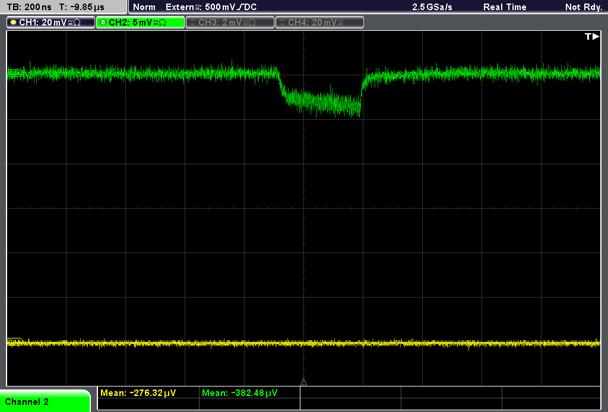This screenshot has height=412, width=608.
Task: Enable the CH3: 2 mV channel tab
Action: pyautogui.click(x=230, y=23)
